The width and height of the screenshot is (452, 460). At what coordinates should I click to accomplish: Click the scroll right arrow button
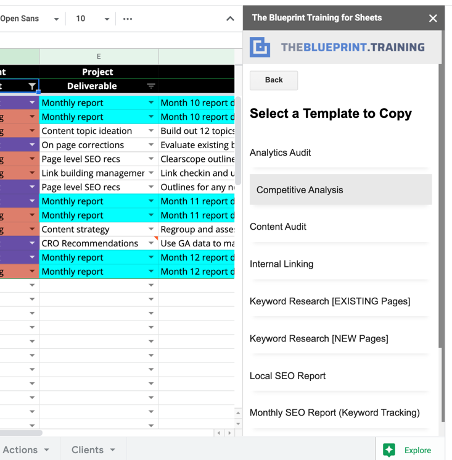pos(229,433)
